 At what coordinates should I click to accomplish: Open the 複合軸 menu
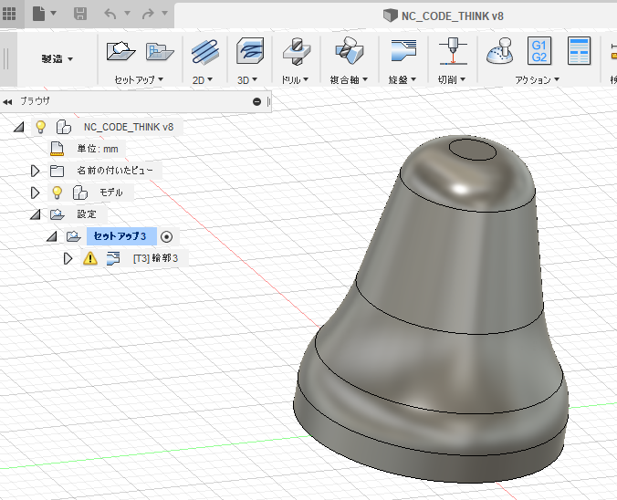[349, 80]
